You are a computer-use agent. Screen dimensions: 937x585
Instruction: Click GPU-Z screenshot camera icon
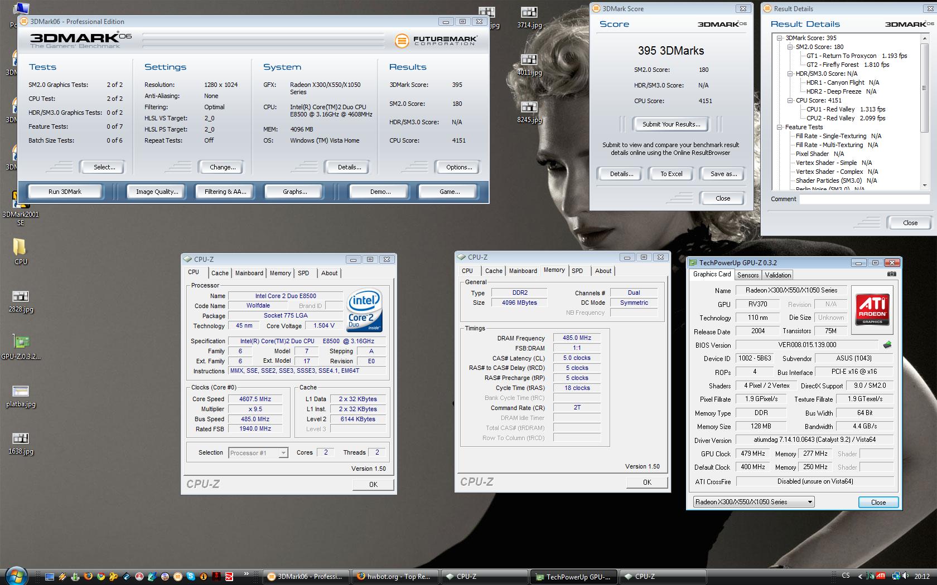pyautogui.click(x=891, y=274)
